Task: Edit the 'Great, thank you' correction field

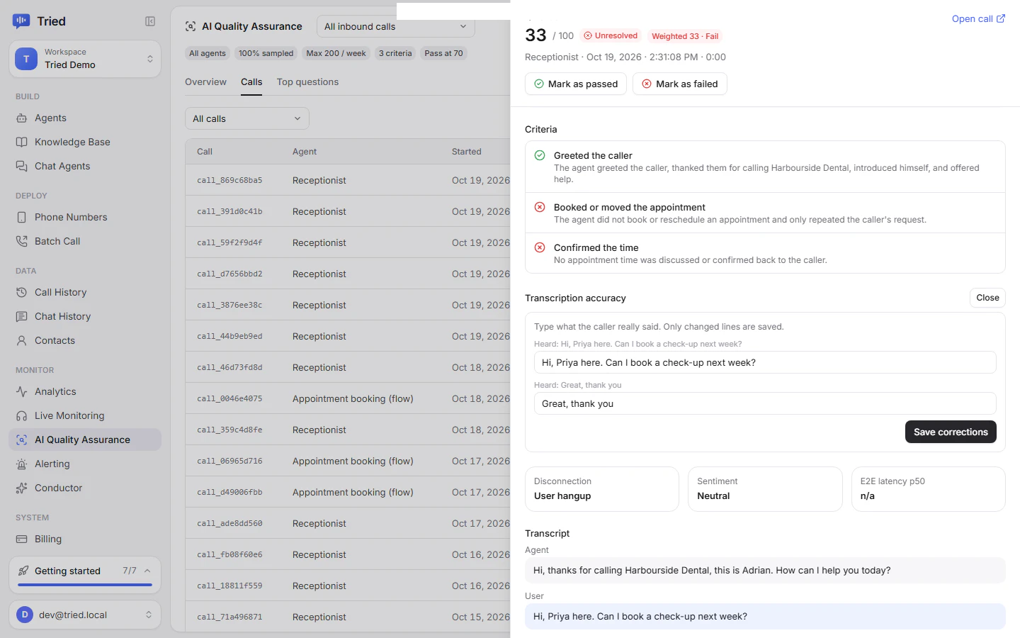Action: tap(765, 403)
